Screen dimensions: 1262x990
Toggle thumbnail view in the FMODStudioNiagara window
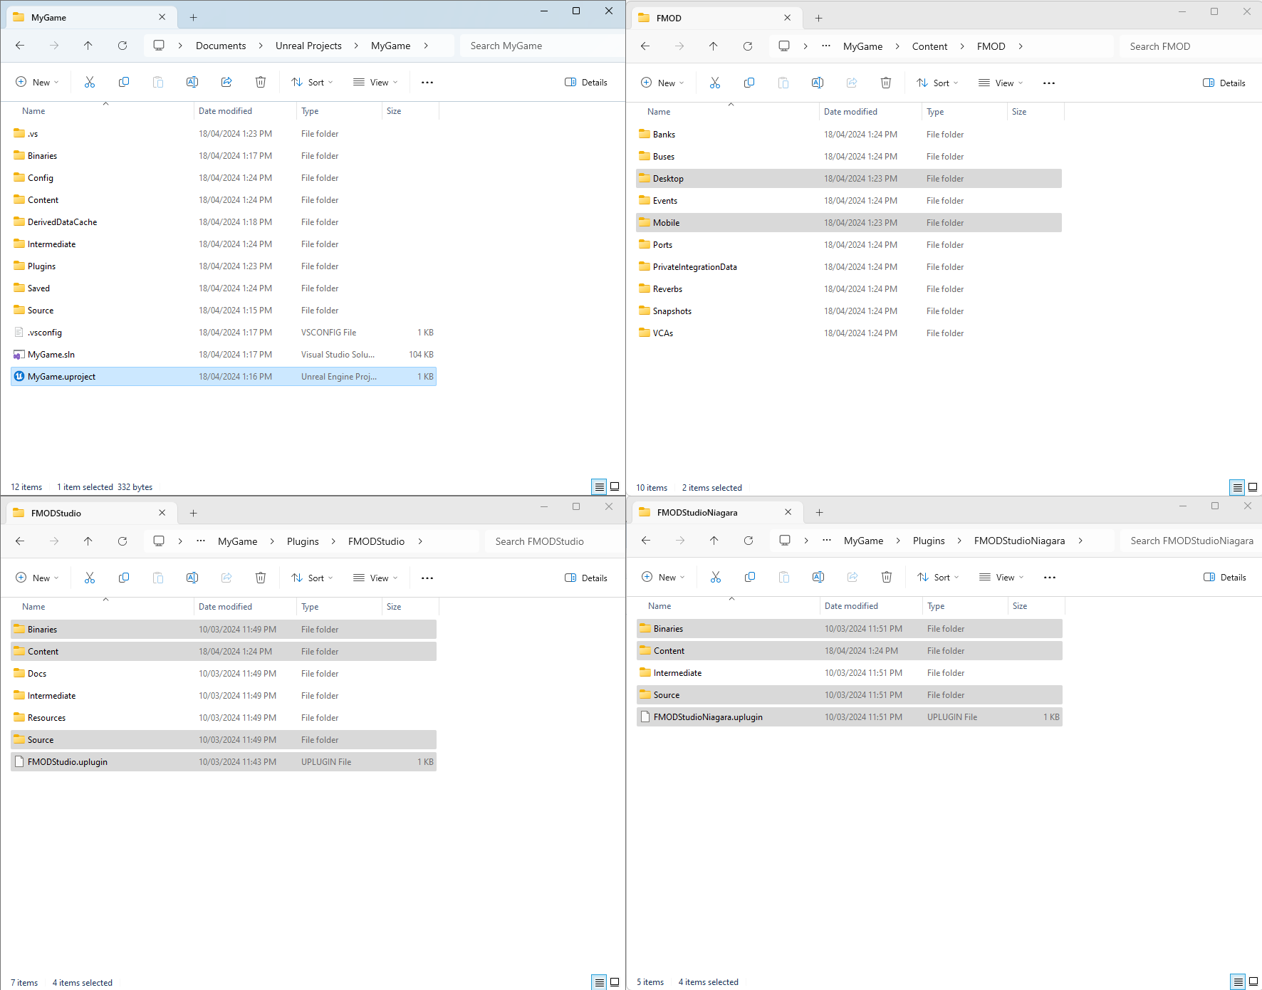pyautogui.click(x=1253, y=981)
